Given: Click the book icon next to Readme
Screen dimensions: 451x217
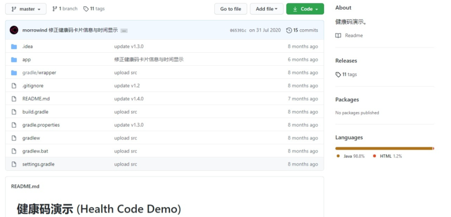Looking at the screenshot, I should pos(338,36).
